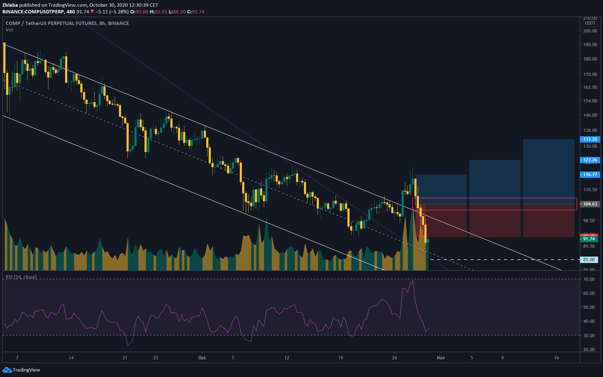The height and width of the screenshot is (377, 603).
Task: Click the magenta outlined rectangle around the 104.63 entry level
Action: click(x=494, y=204)
